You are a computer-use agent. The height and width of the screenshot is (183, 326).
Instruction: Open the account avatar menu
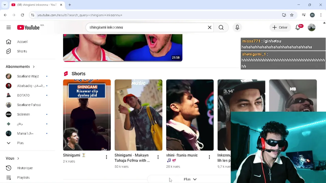pyautogui.click(x=311, y=27)
